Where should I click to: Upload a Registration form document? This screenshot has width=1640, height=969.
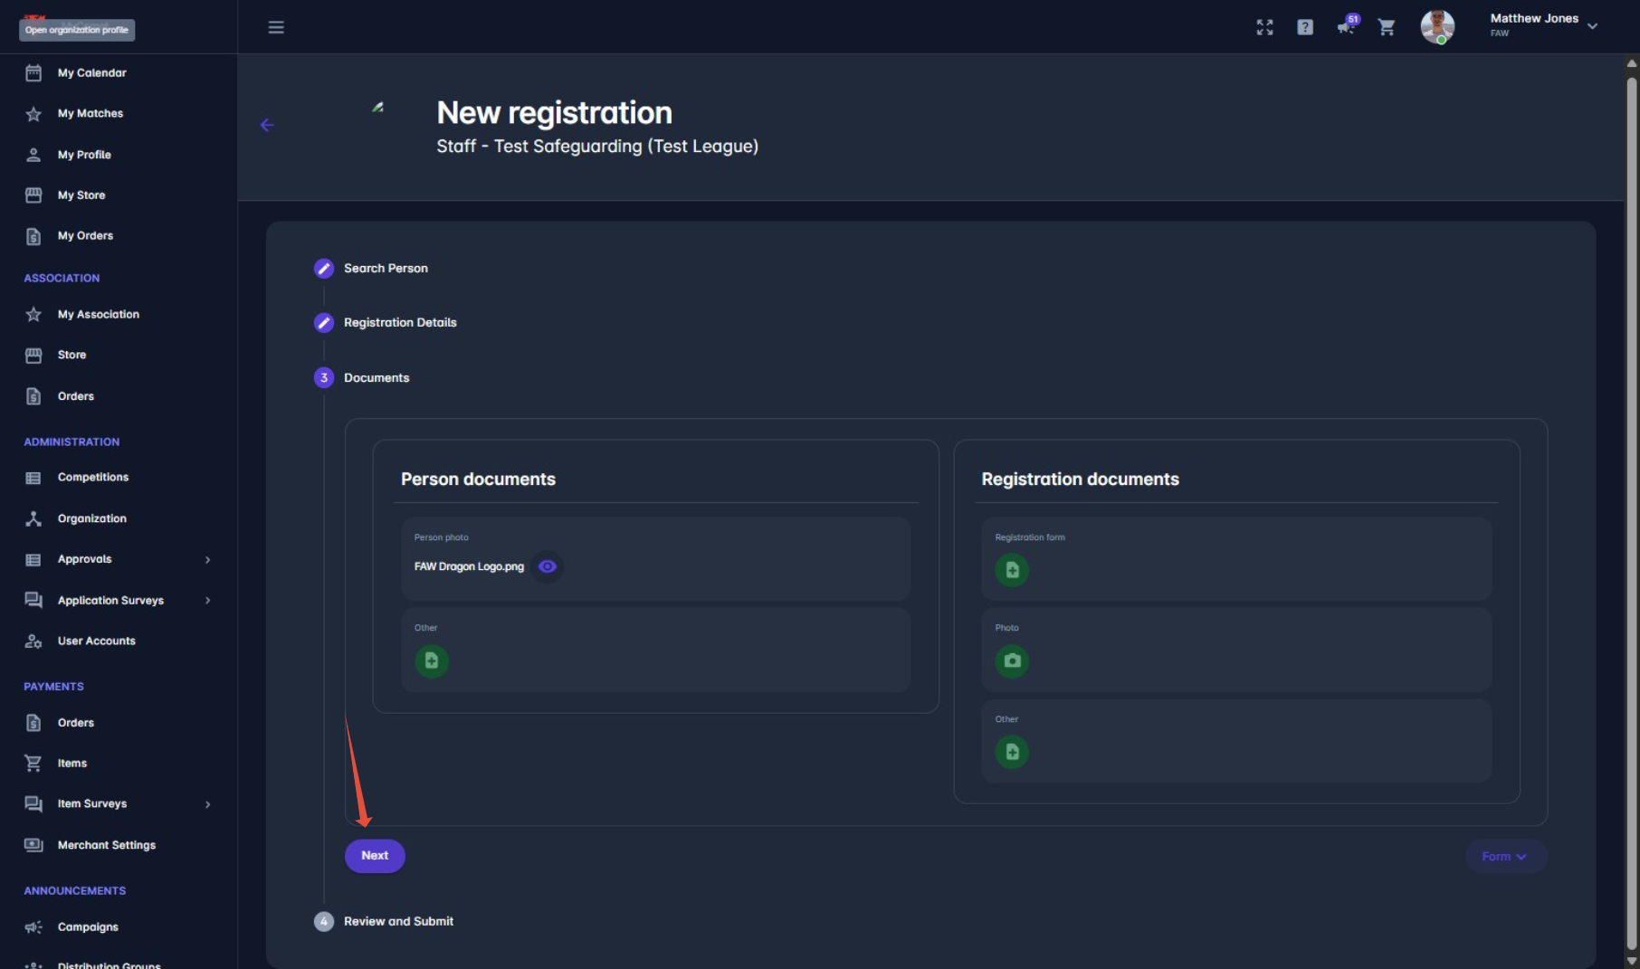coord(1012,571)
